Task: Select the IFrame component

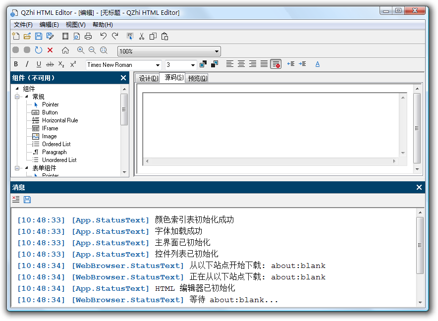Action: pos(45,128)
